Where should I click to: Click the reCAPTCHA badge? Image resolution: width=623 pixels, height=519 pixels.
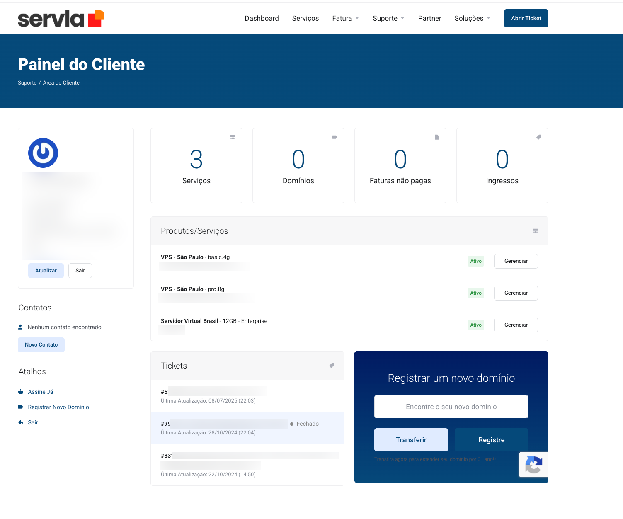534,465
